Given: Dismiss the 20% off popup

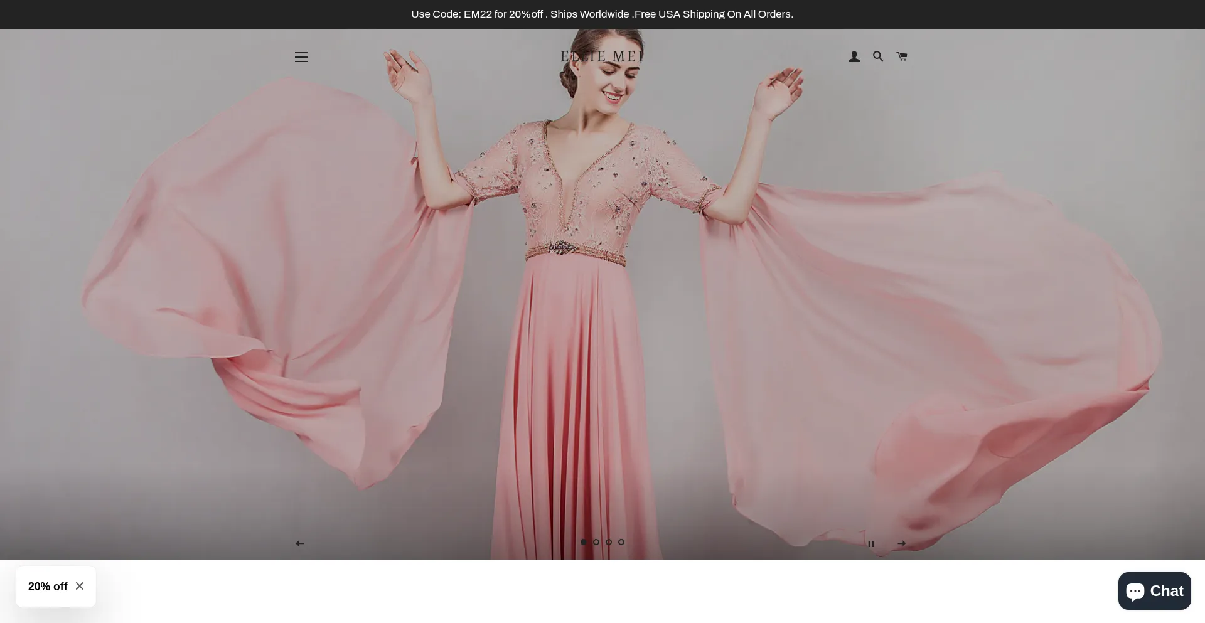Looking at the screenshot, I should [80, 586].
